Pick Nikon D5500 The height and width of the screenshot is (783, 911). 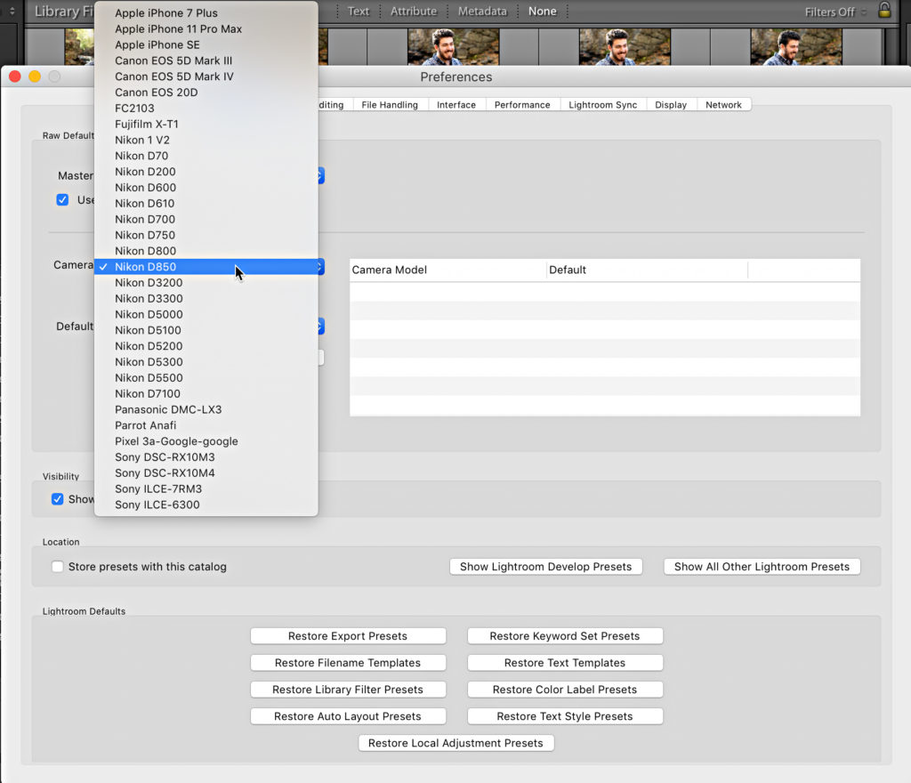click(206, 378)
